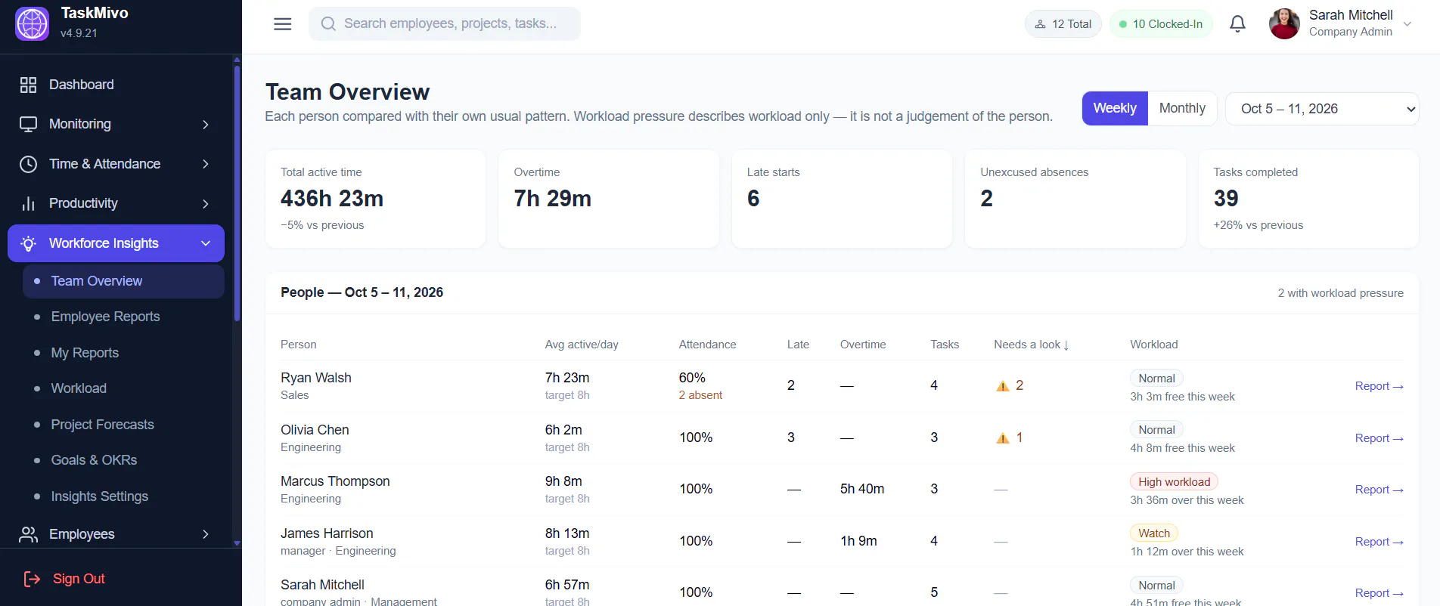Viewport: 1440px width, 606px height.
Task: Open Marcus Thompson's Report link
Action: tap(1379, 490)
